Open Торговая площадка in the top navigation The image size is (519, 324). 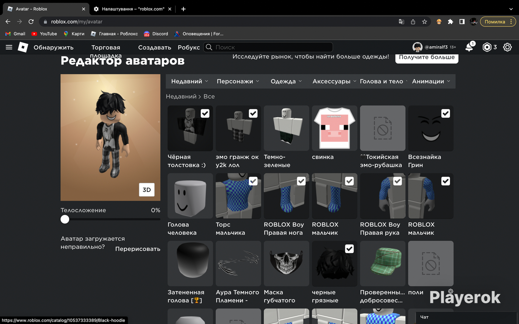[x=106, y=51]
